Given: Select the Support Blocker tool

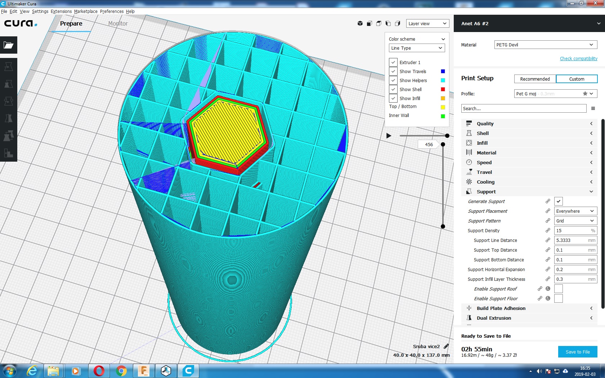Looking at the screenshot, I should 9,153.
